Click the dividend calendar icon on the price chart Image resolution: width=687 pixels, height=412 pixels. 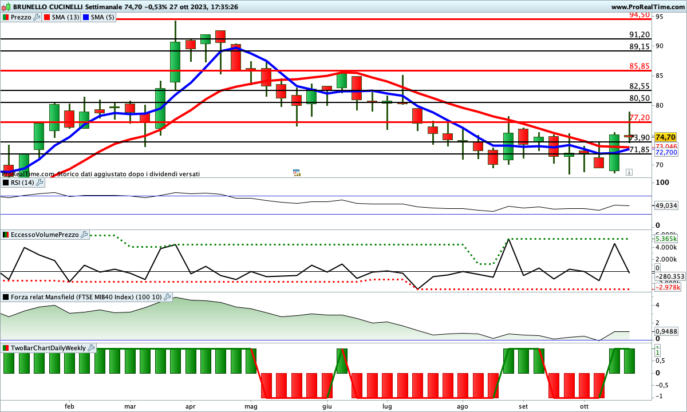(x=297, y=172)
